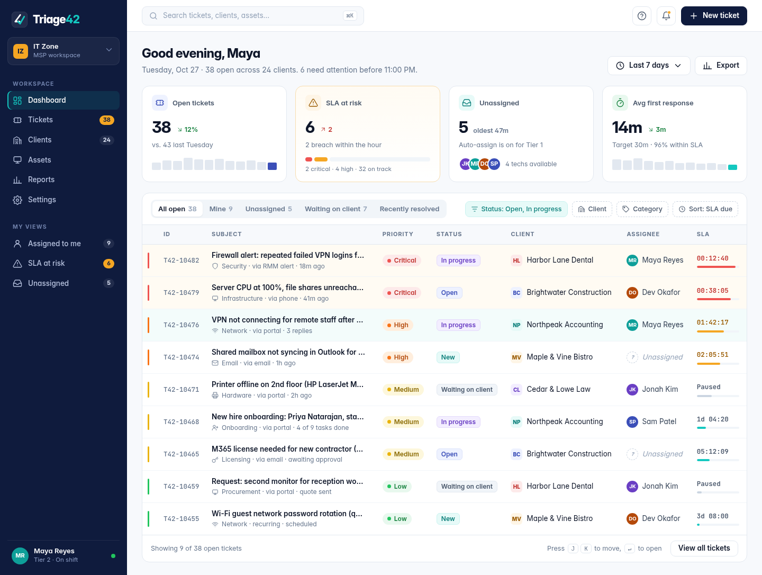Open Assets from the sidebar monitor icon
The height and width of the screenshot is (575, 762).
[17, 160]
